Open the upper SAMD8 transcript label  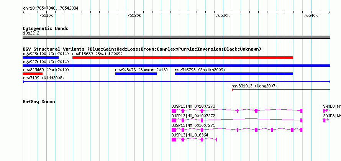pyautogui.click(x=332, y=106)
